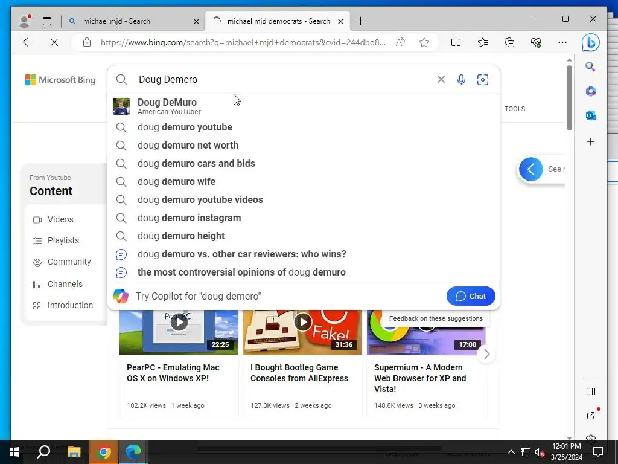
Task: Open Outlook in the sidebar
Action: tap(590, 115)
